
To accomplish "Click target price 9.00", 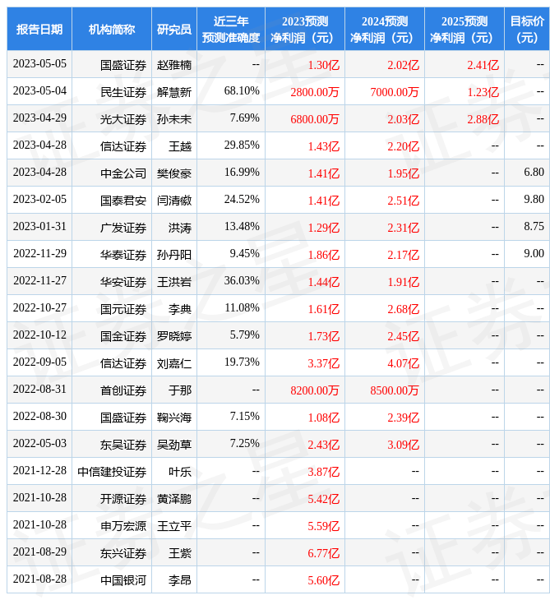I will pyautogui.click(x=534, y=254).
